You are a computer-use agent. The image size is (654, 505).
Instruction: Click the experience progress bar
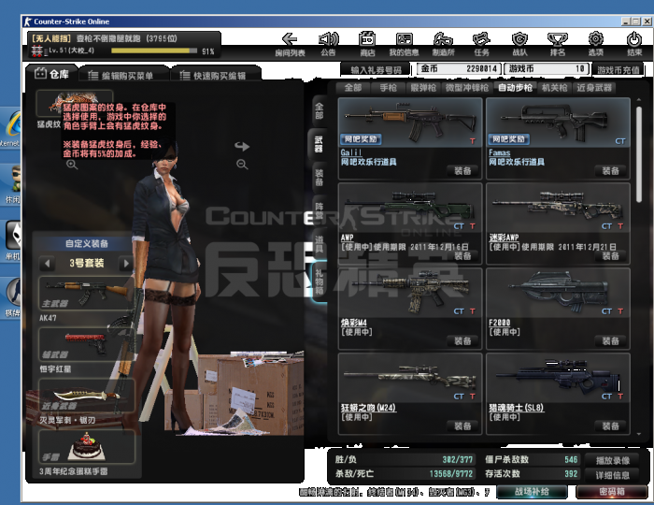coord(154,50)
